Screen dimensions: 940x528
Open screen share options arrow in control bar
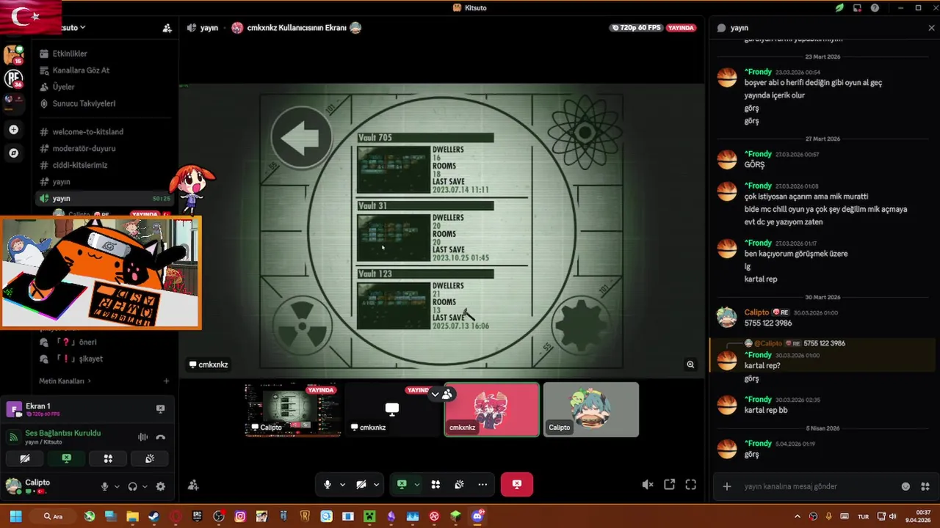point(416,485)
